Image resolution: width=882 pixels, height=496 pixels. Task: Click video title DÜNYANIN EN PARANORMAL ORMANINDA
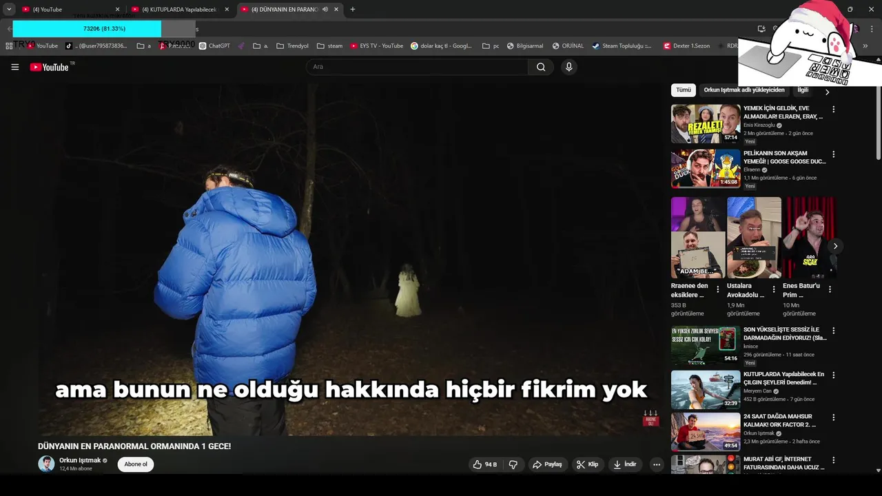click(x=134, y=446)
